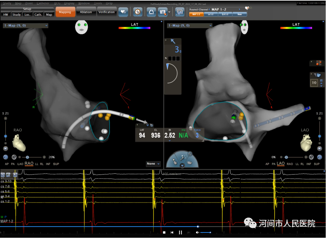Viewport: 326px width, 238px height.
Task: Click the monitor display layout icon
Action: tap(179, 12)
